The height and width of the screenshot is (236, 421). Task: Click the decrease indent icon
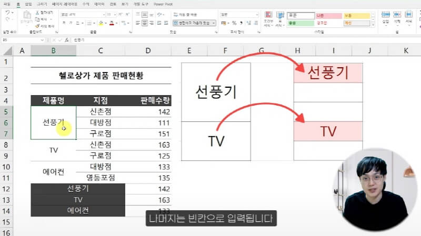(159, 23)
